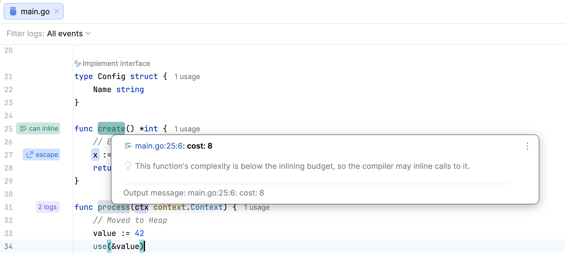Click the lightbulb icon in the popup
The image size is (565, 255).
pyautogui.click(x=128, y=166)
